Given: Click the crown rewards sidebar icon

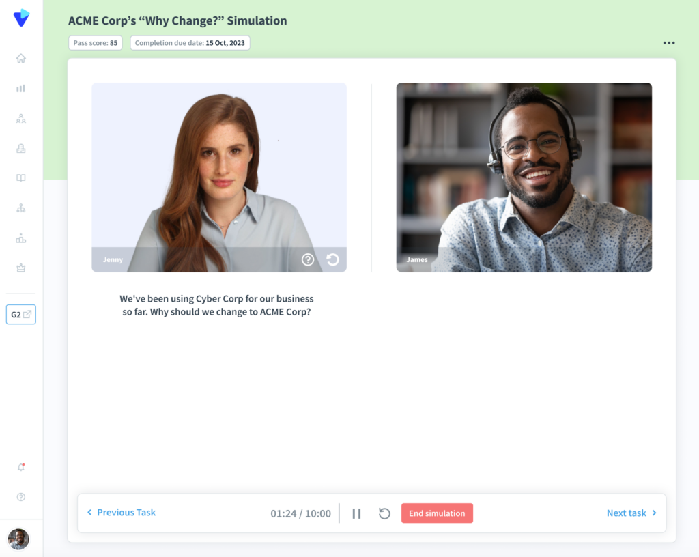Looking at the screenshot, I should [20, 268].
